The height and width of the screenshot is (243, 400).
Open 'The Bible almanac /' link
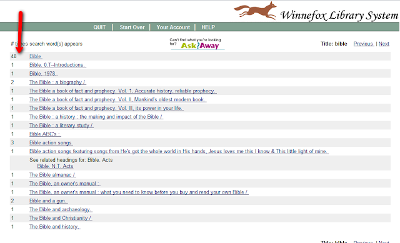52,175
